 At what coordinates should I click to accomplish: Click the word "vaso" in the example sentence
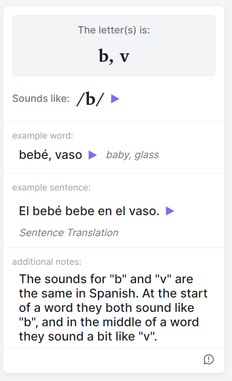[x=143, y=211]
